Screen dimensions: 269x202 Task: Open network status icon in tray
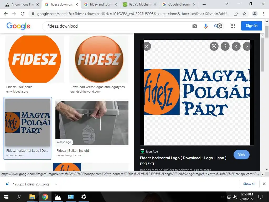tap(229, 197)
